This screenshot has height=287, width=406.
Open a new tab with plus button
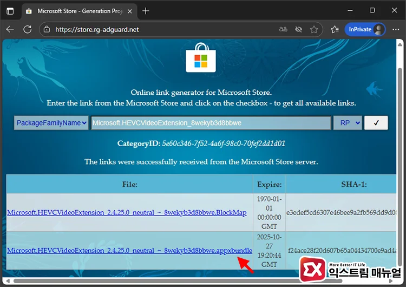coord(145,11)
